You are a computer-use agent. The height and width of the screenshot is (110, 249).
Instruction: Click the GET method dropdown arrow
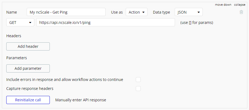click(30, 23)
